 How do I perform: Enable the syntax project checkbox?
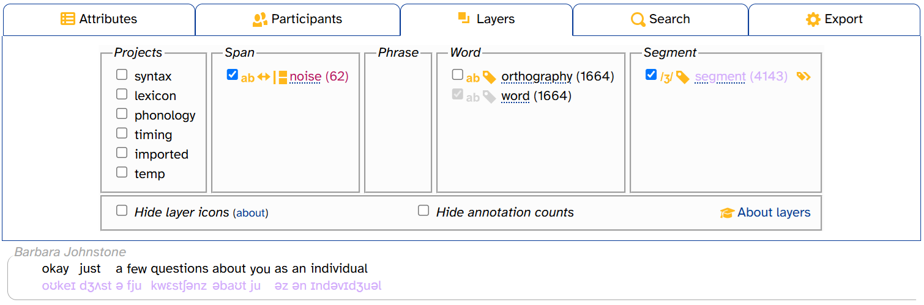click(x=122, y=74)
